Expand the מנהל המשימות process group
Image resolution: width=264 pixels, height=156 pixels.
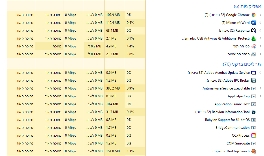coord(260,54)
